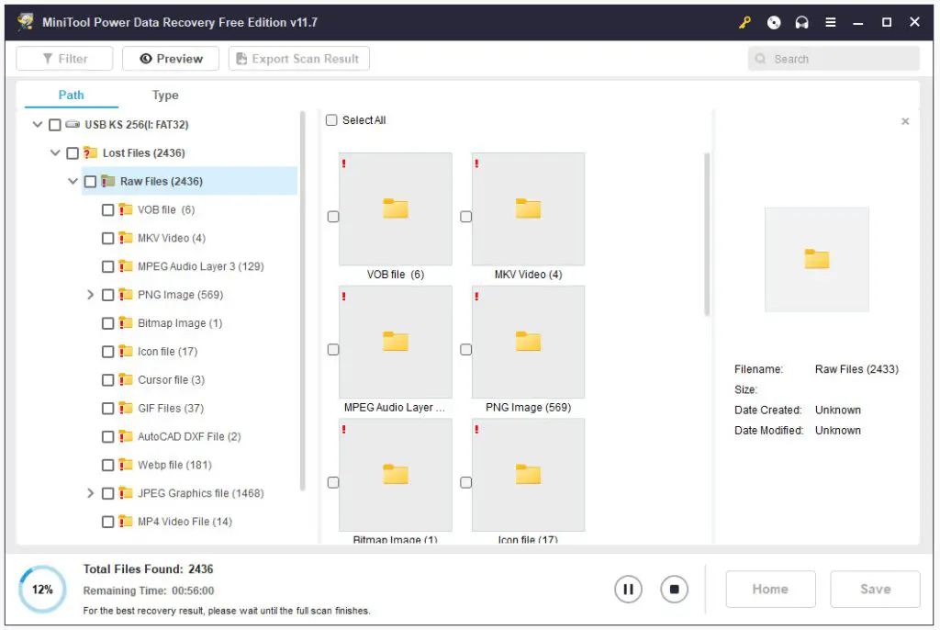Viewport: 940px width, 630px height.
Task: Click the key icon for license registration
Action: coord(744,22)
